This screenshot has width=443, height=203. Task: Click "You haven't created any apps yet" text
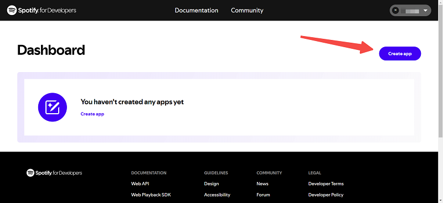tap(132, 102)
